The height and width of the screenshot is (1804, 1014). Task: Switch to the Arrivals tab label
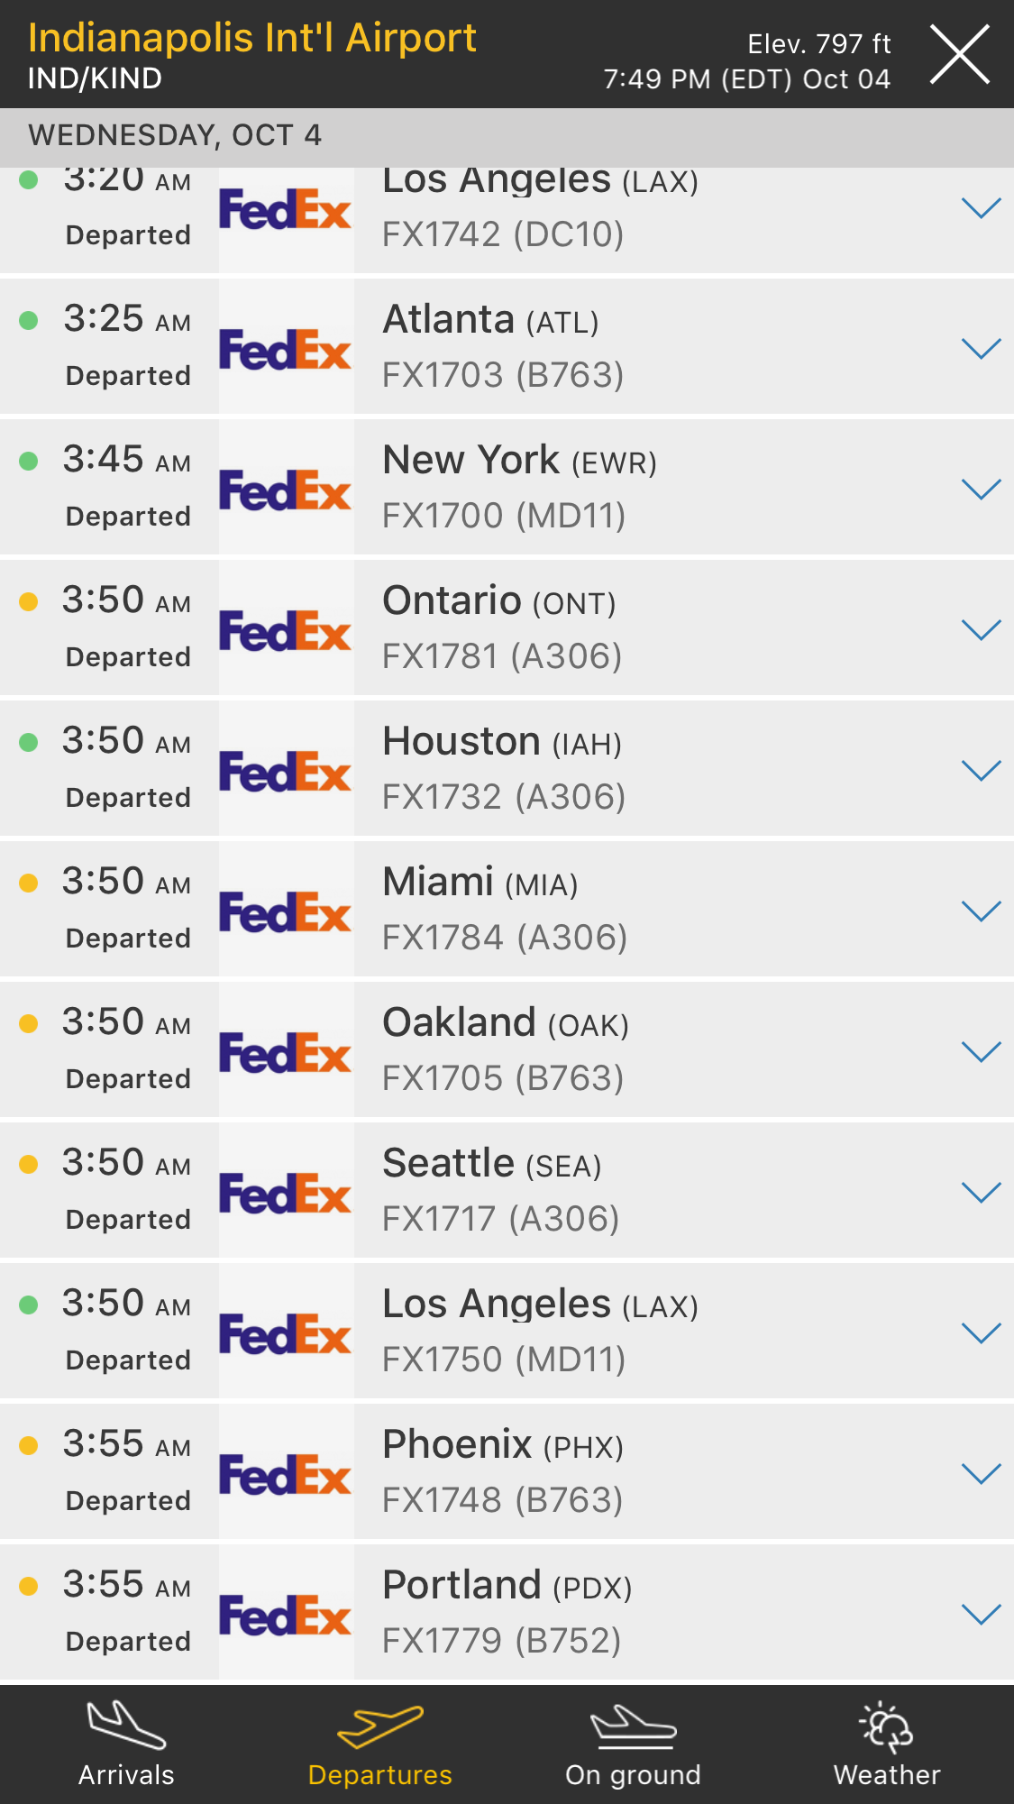click(x=126, y=1775)
